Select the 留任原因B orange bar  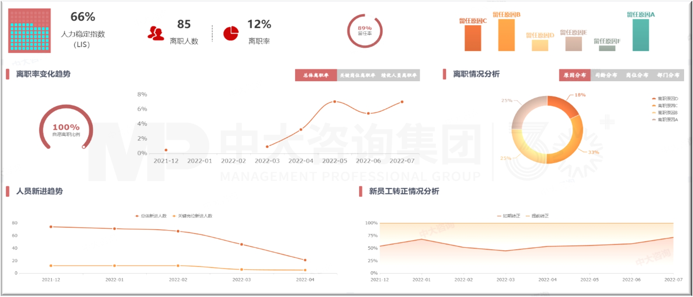[506, 35]
